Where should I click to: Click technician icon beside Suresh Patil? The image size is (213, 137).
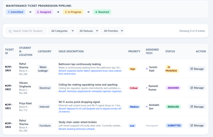147,69
